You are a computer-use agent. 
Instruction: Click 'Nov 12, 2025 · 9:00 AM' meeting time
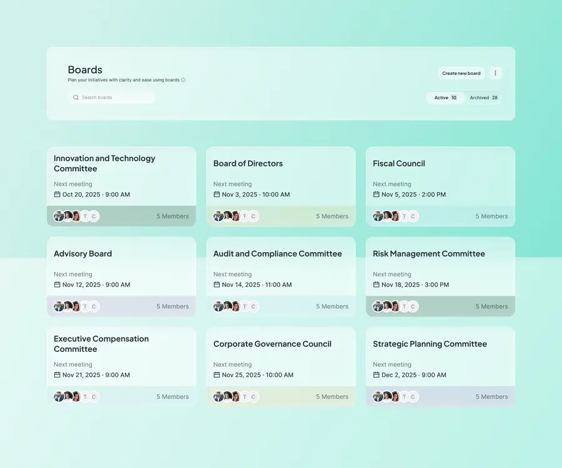96,285
